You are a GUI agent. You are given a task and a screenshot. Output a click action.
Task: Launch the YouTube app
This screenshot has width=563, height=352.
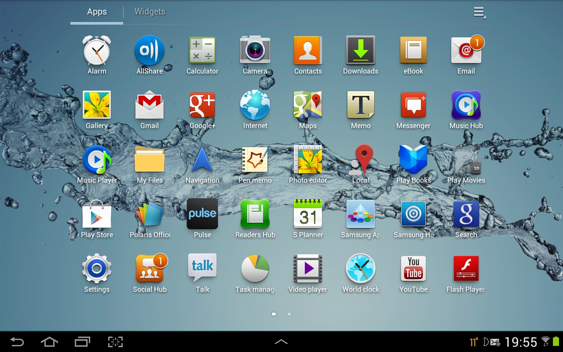coord(413,270)
